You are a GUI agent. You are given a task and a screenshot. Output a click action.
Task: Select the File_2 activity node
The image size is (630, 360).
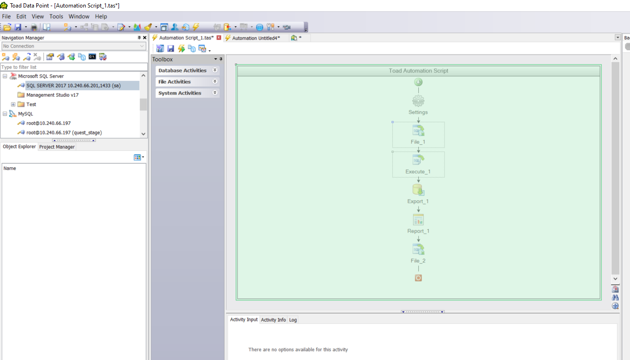(x=418, y=253)
